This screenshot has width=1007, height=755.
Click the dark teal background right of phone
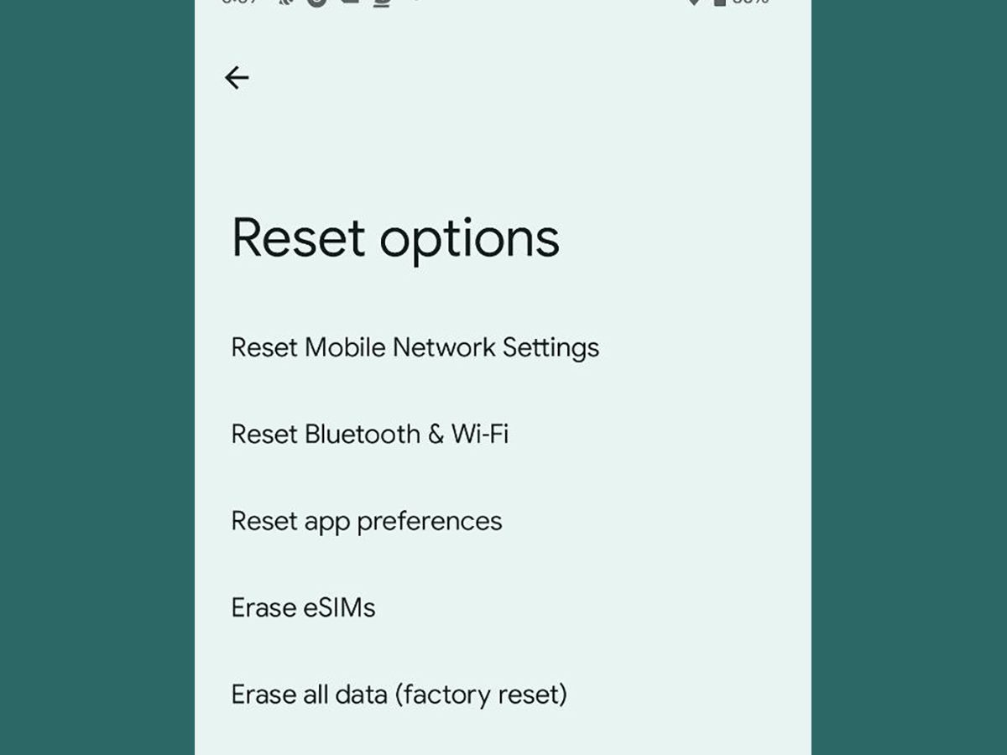tap(909, 377)
